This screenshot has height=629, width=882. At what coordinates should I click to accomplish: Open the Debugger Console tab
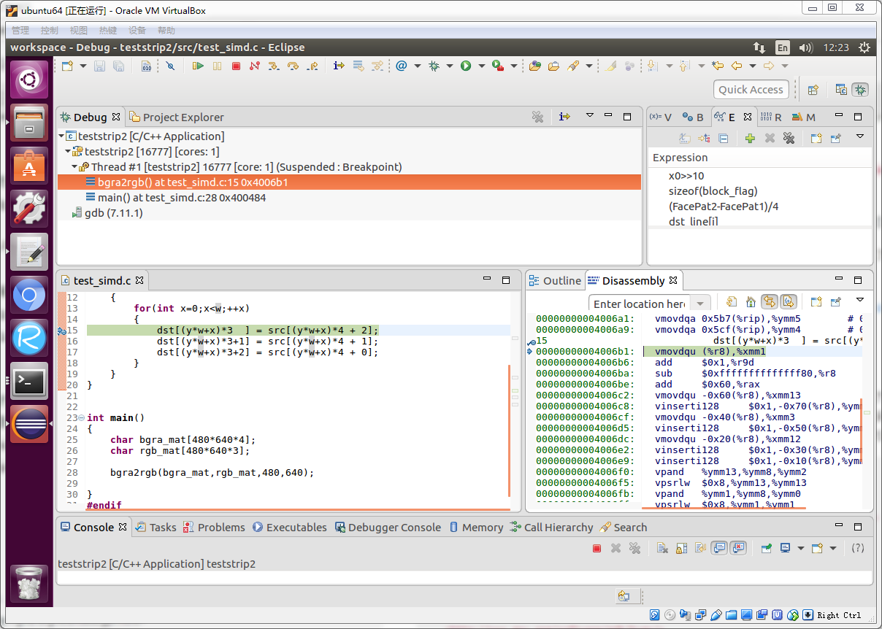[x=388, y=527]
